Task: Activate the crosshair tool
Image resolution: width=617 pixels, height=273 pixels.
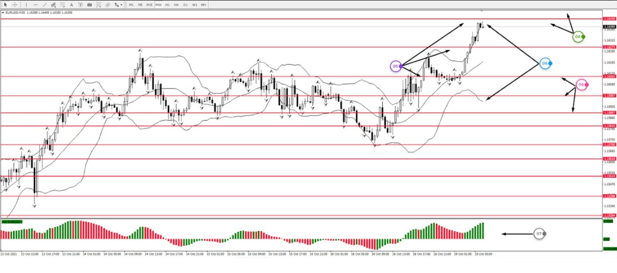Action: 15,5
